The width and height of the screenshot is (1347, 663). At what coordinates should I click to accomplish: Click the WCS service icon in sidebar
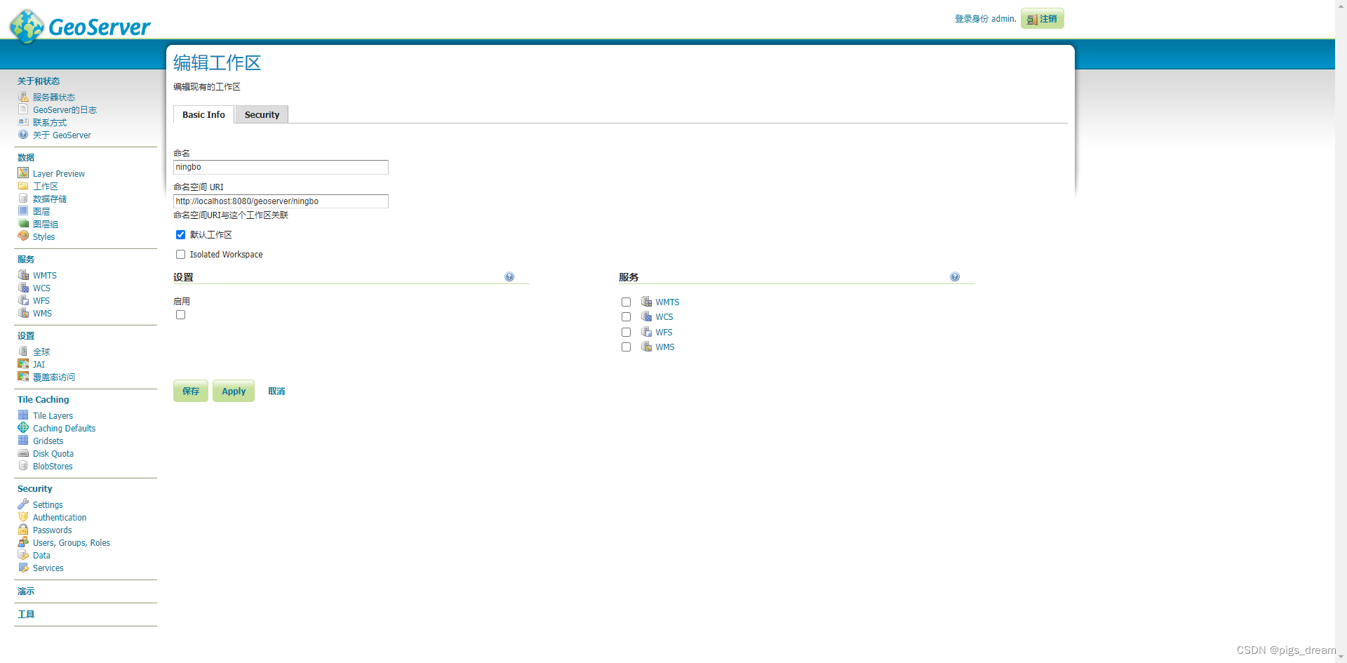pos(23,288)
